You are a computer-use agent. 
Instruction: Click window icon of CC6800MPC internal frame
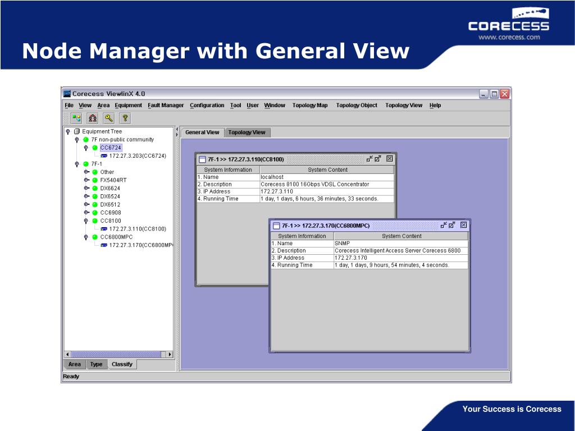tap(276, 226)
